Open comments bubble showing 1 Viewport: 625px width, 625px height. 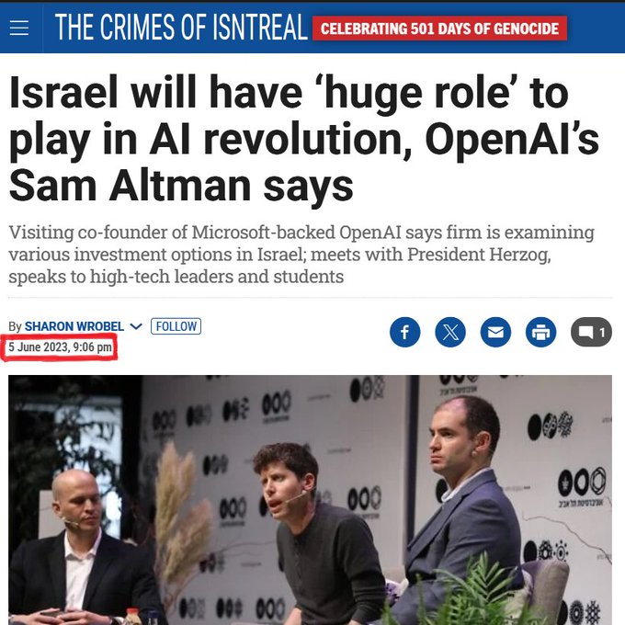tap(591, 332)
